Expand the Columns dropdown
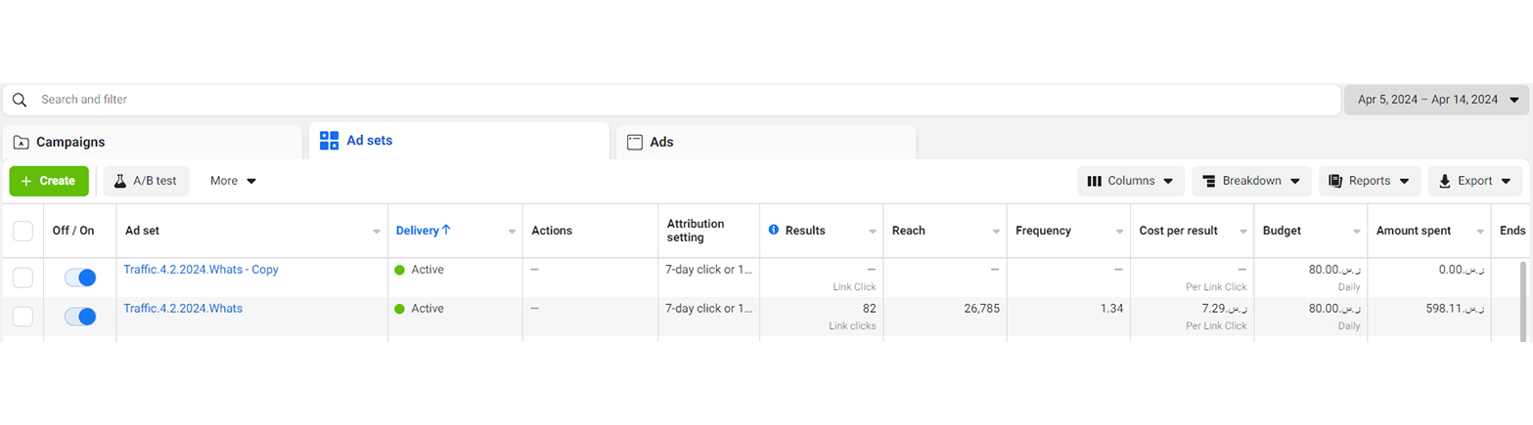This screenshot has width=1533, height=425. pyautogui.click(x=1131, y=181)
